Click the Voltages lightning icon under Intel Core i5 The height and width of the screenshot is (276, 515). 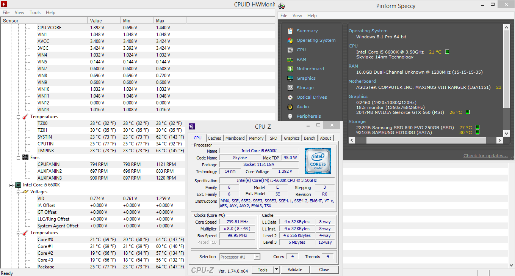[x=25, y=192]
